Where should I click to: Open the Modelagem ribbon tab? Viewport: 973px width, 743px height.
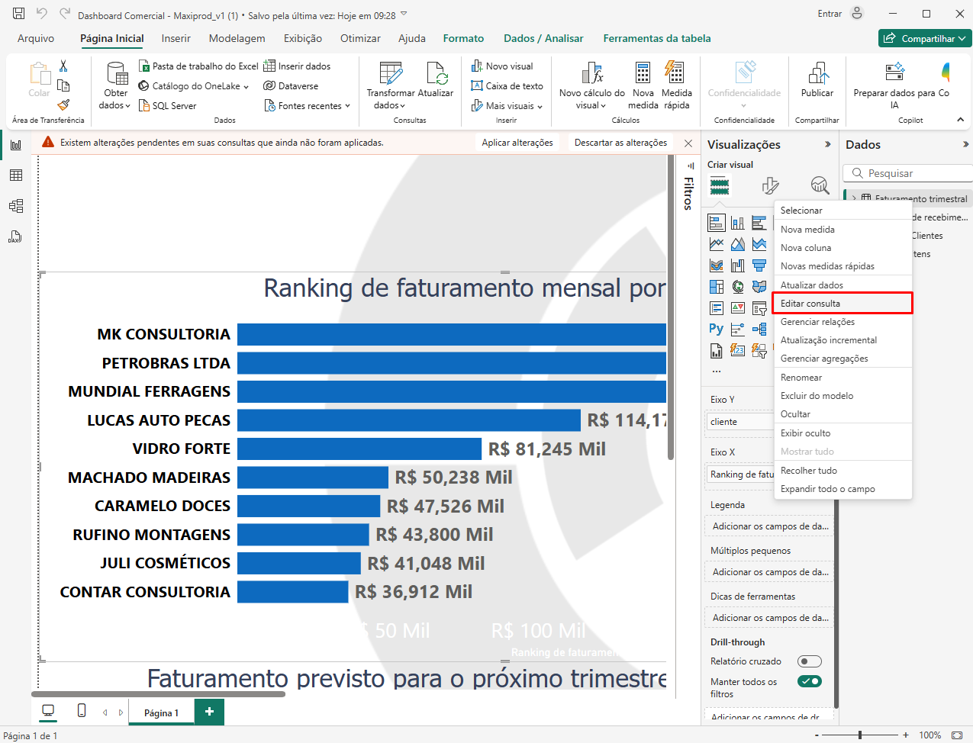[x=237, y=38]
